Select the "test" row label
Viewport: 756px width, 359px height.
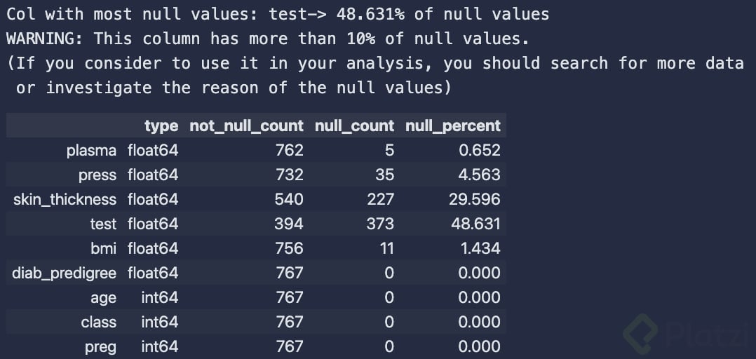coord(103,224)
